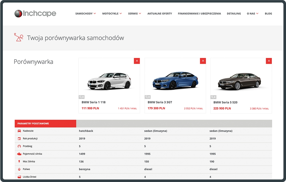Viewport: 286px width, 182px height.
Task: Open photo gallery badge on BMW Seria 5
Action: (x=213, y=97)
